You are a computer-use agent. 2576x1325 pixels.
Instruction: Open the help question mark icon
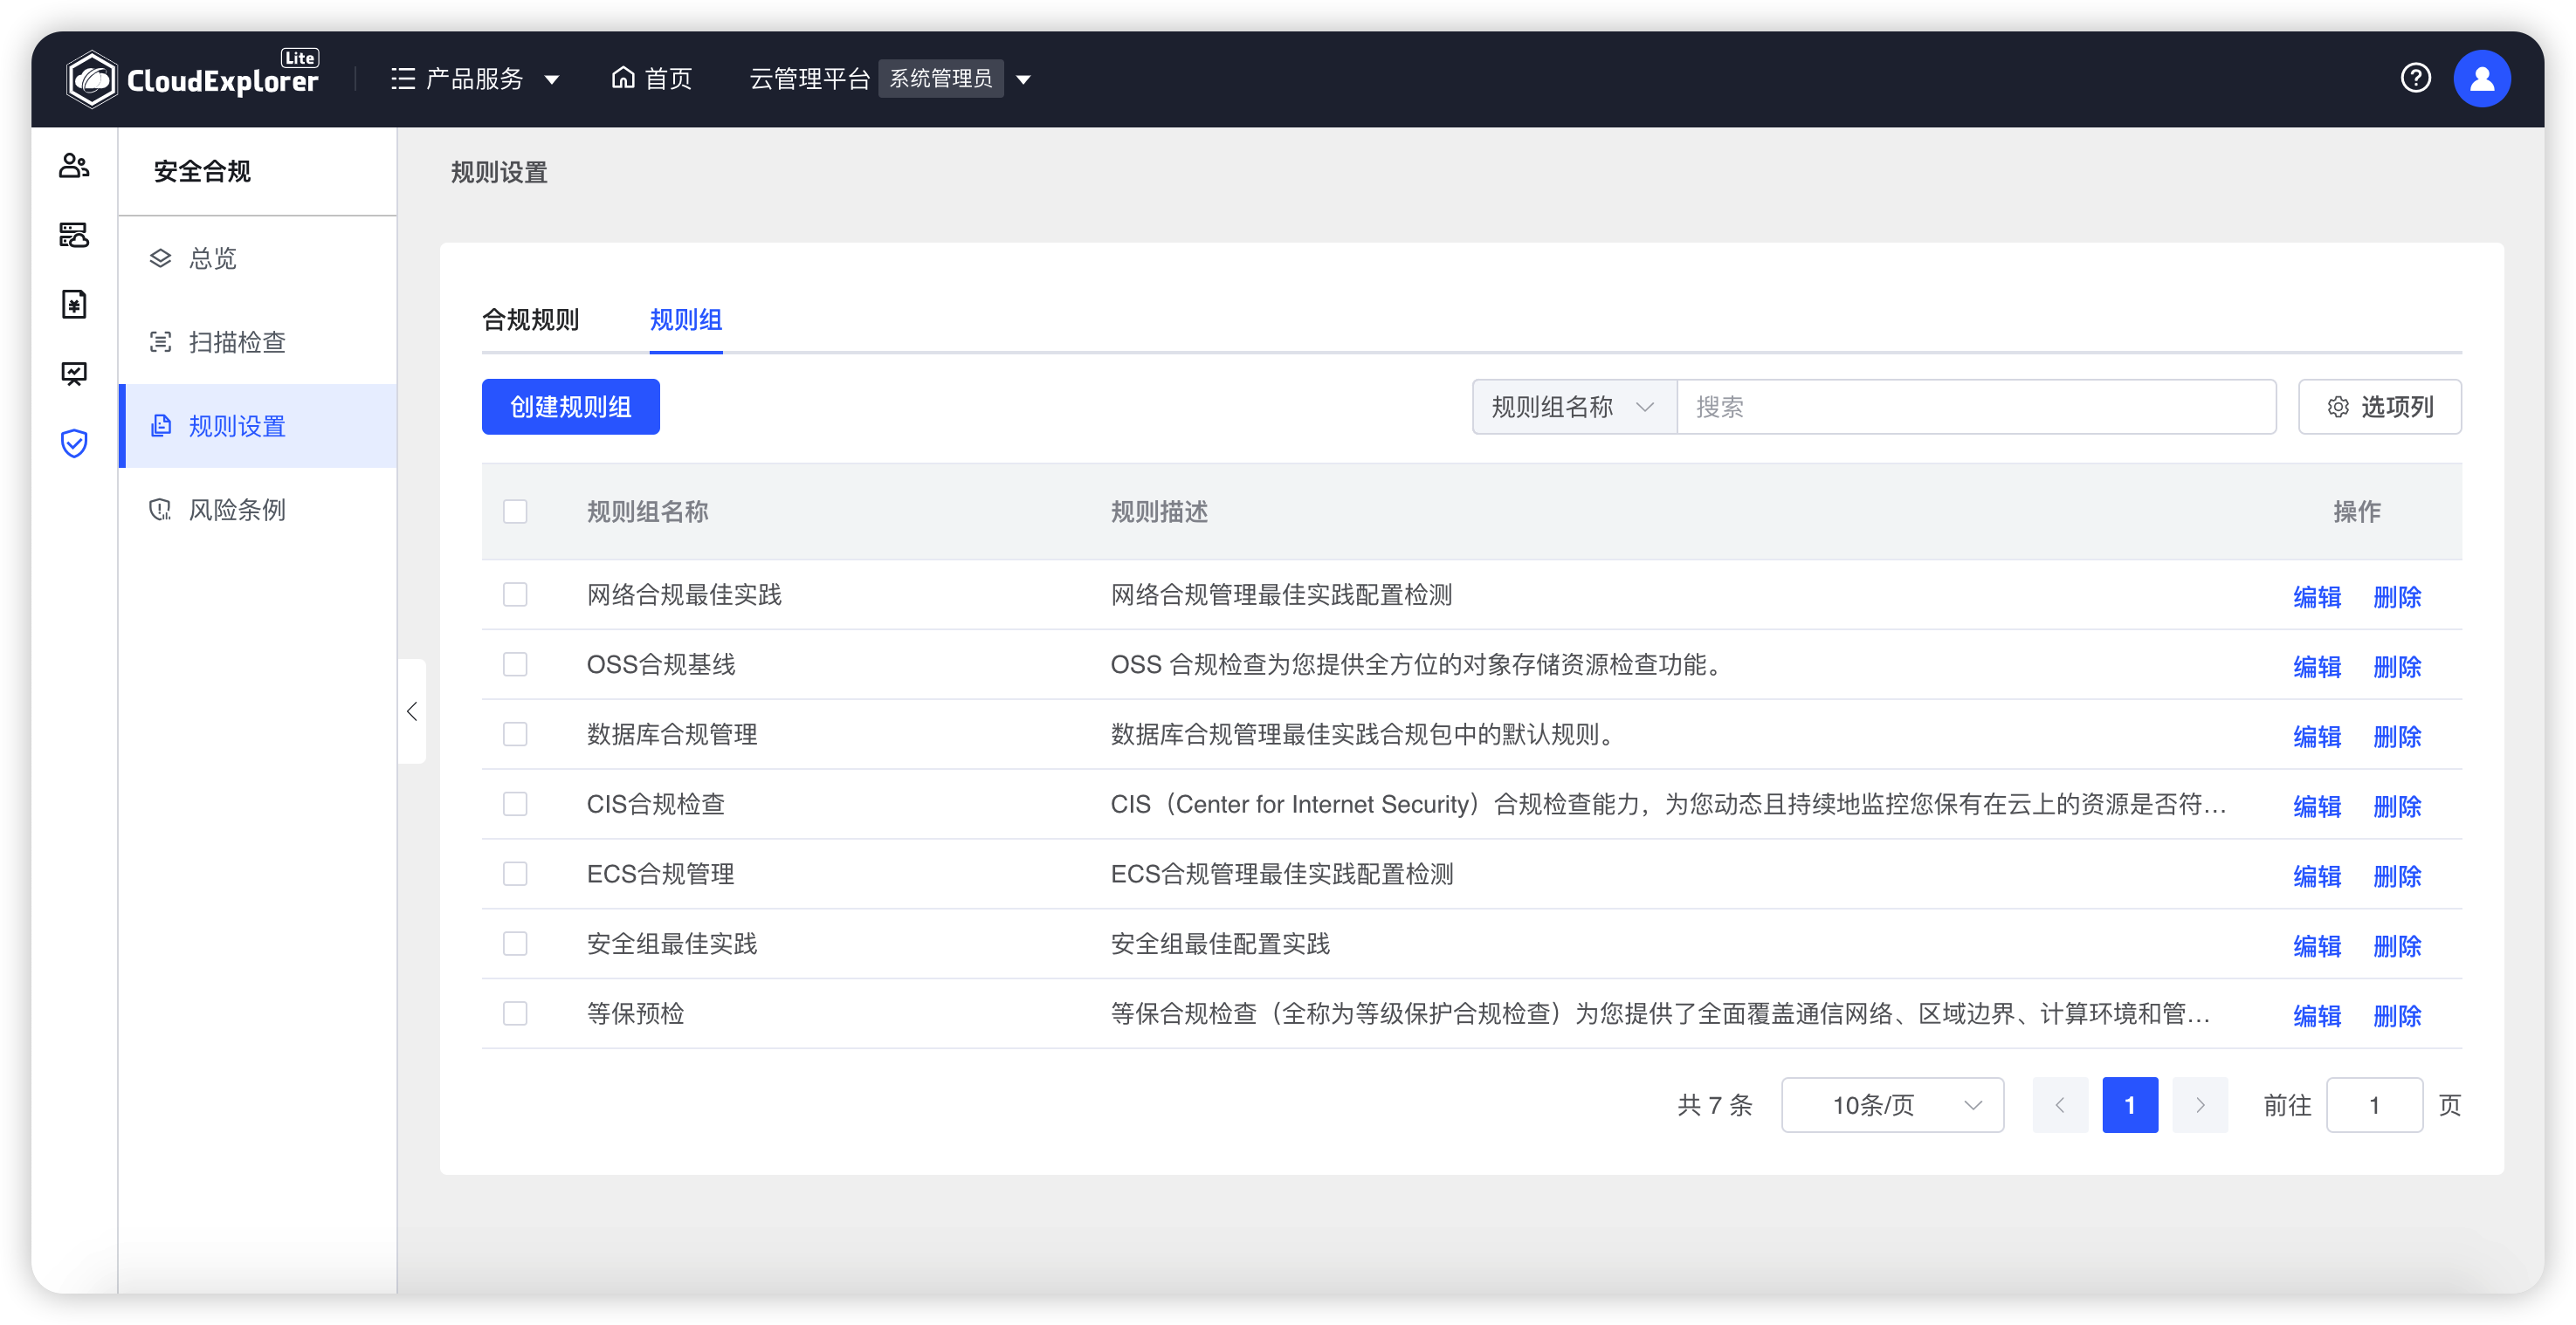pos(2416,78)
